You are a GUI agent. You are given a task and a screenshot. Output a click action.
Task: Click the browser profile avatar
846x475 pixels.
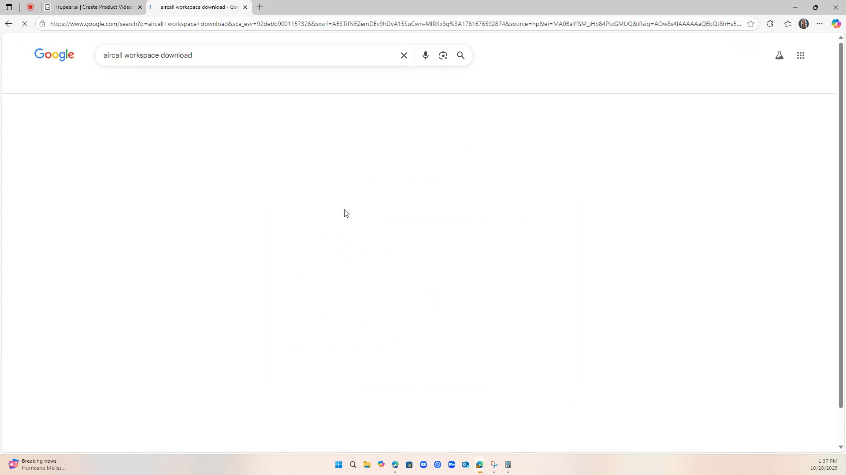[803, 24]
